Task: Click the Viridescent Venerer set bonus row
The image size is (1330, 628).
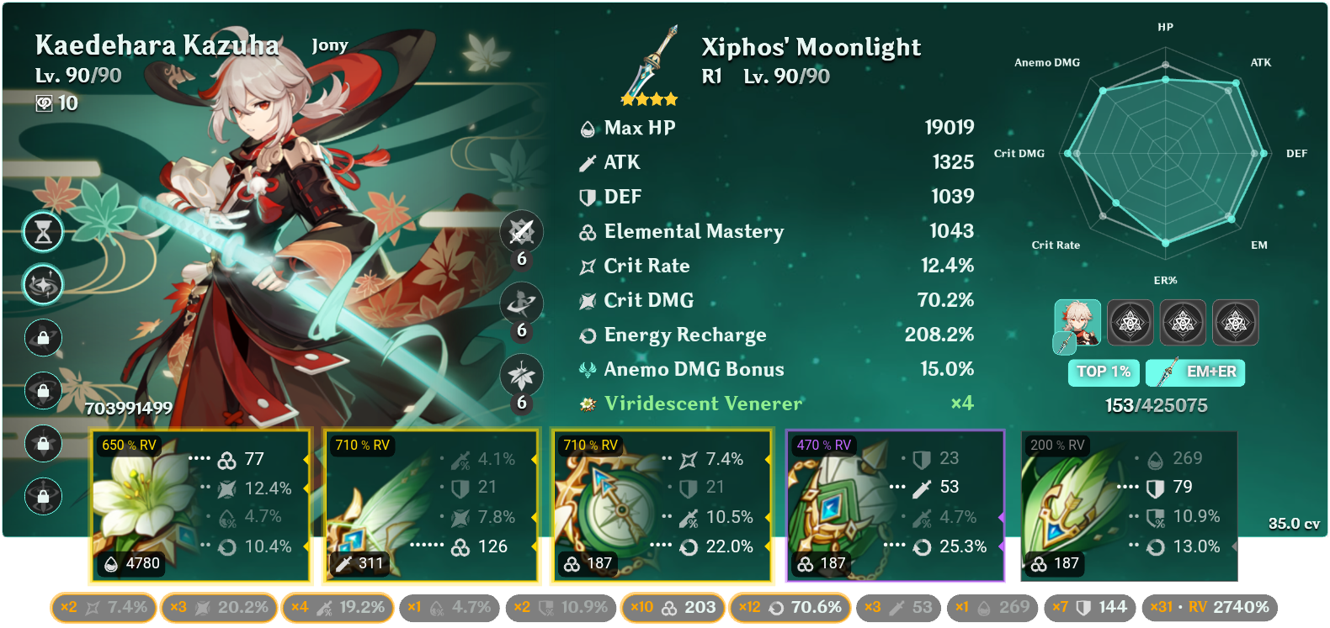Action: pyautogui.click(x=776, y=404)
